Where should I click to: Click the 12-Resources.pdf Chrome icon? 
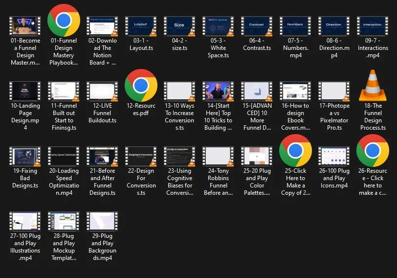pyautogui.click(x=141, y=85)
